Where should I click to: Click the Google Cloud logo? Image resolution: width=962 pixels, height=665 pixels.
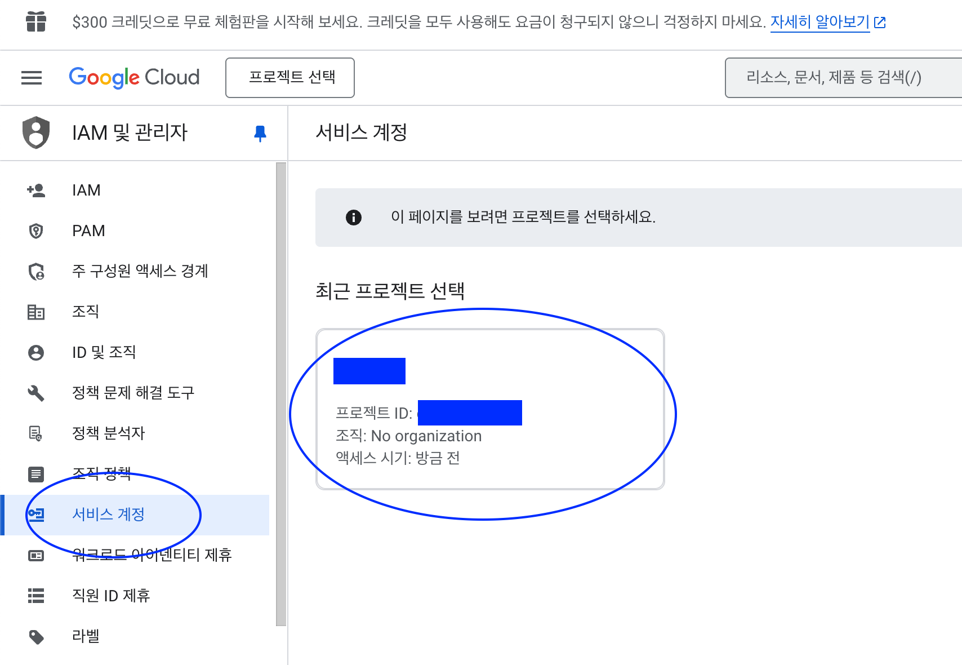click(134, 78)
